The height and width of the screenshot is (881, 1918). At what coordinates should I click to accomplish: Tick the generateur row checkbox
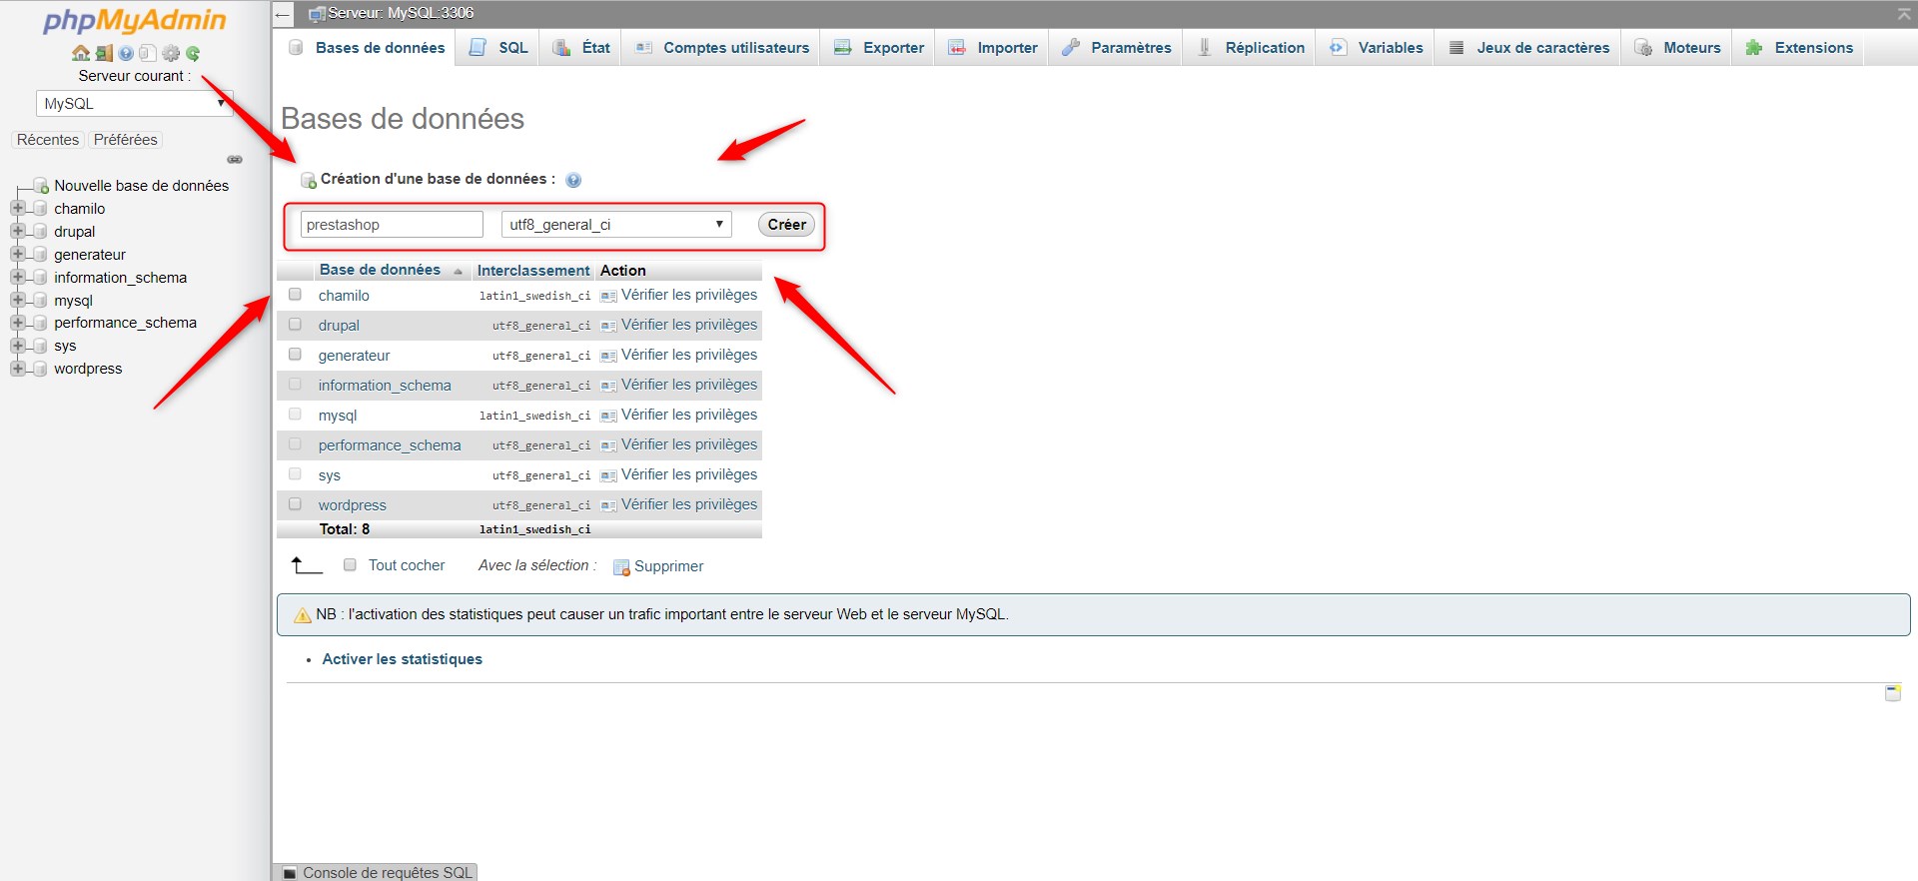pyautogui.click(x=295, y=355)
